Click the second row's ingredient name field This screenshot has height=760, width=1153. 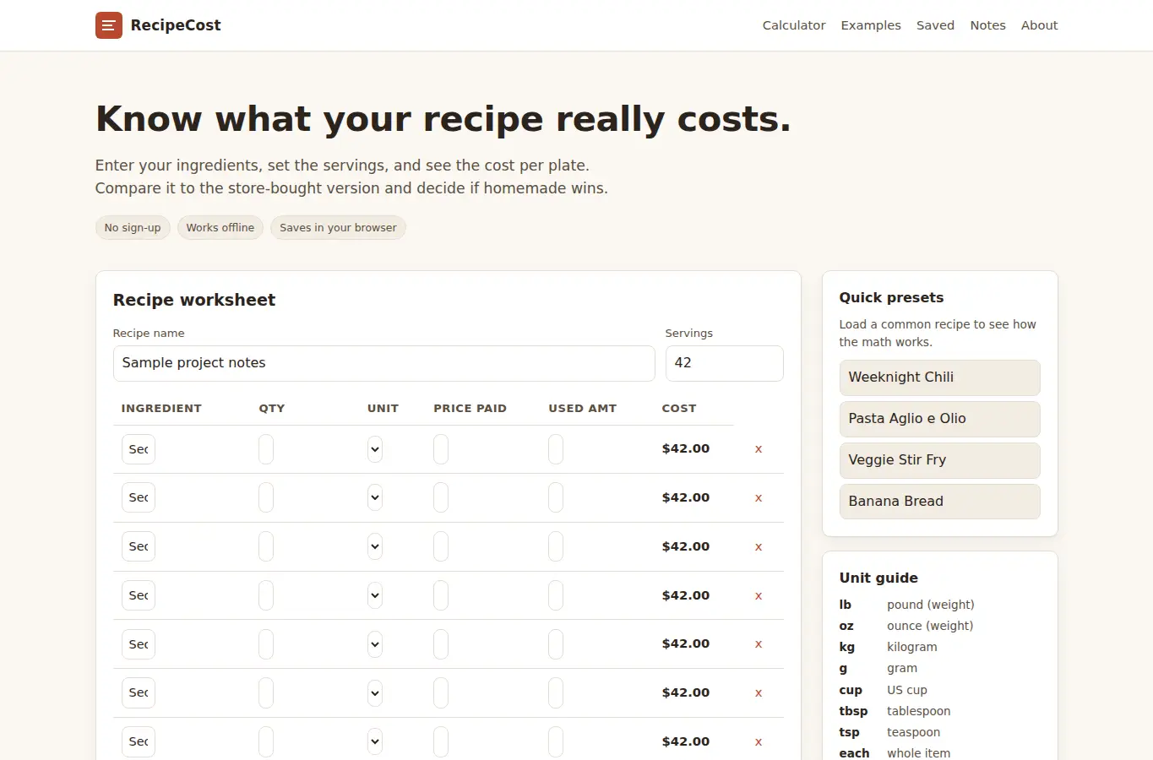[139, 498]
